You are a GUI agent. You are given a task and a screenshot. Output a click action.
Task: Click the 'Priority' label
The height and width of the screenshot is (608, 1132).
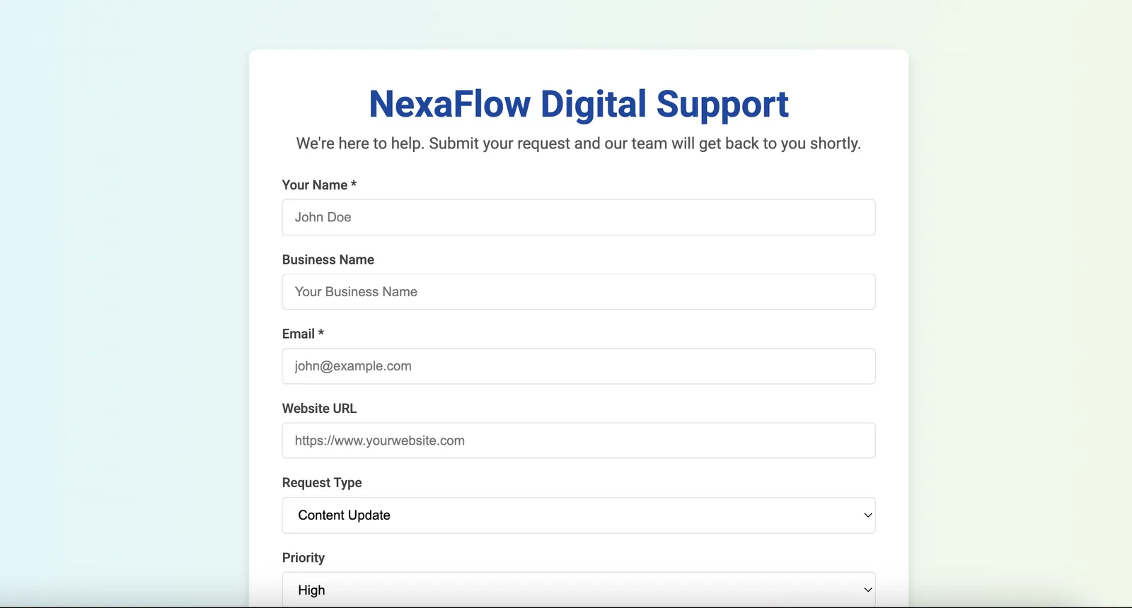304,558
